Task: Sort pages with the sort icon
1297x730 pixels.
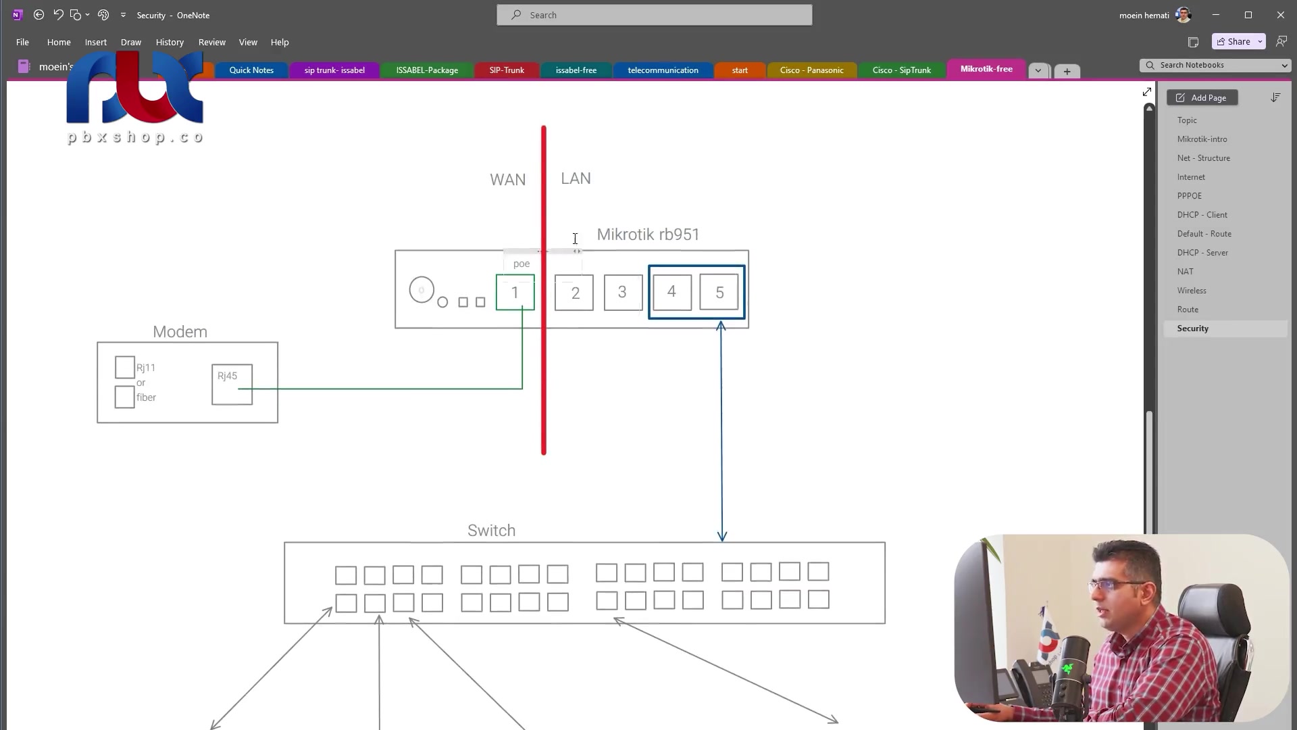Action: [x=1275, y=98]
